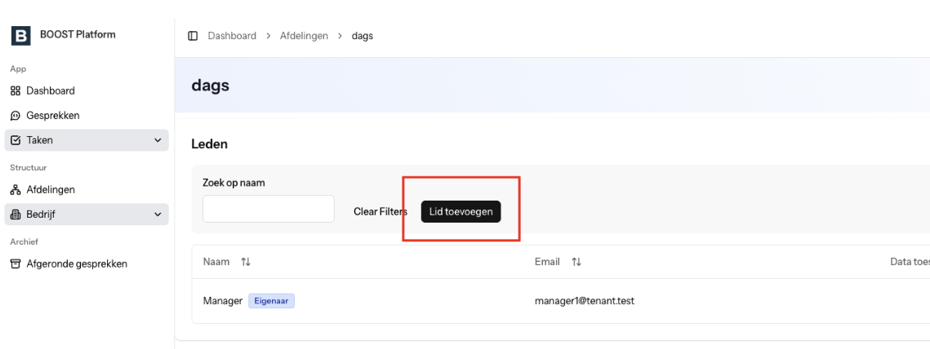Screen dimensions: 930x349
Task: Sort members by Naam column arrows
Action: click(x=246, y=262)
